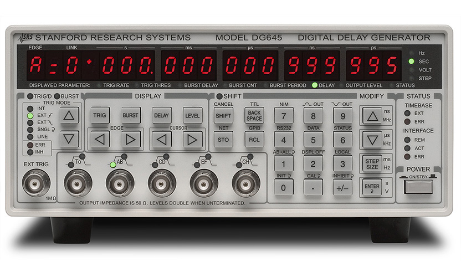The height and width of the screenshot is (277, 461).
Task: Click the STEP SIZE key
Action: pos(372,163)
